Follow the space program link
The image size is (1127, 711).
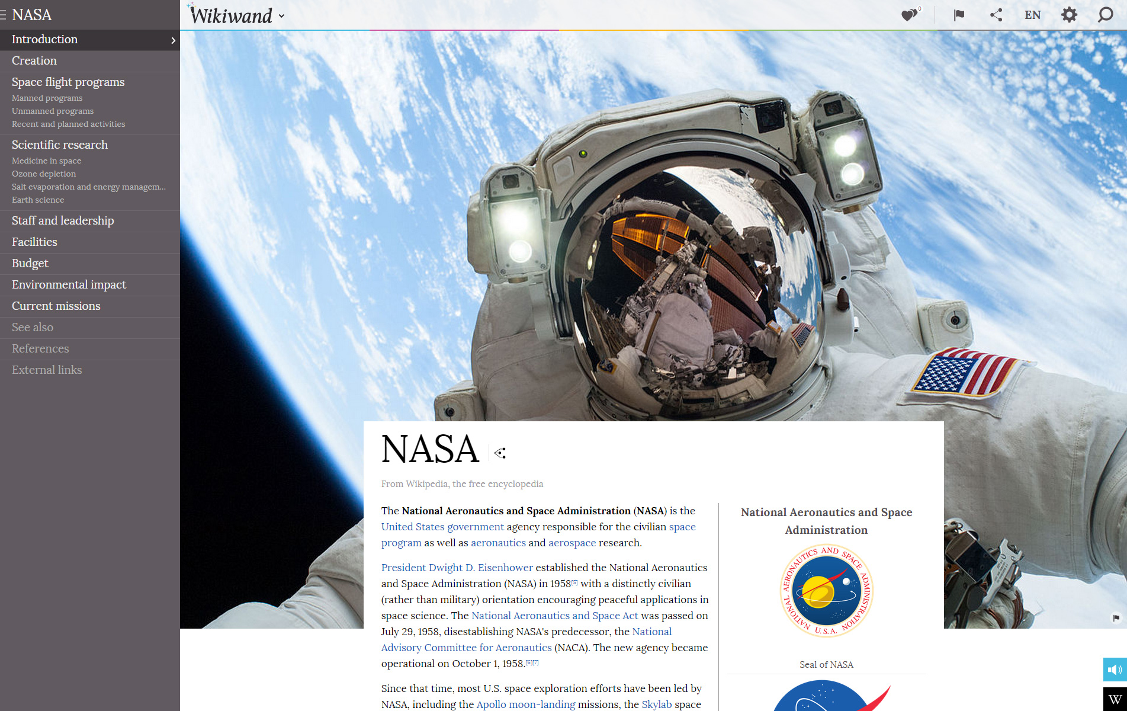coord(682,527)
